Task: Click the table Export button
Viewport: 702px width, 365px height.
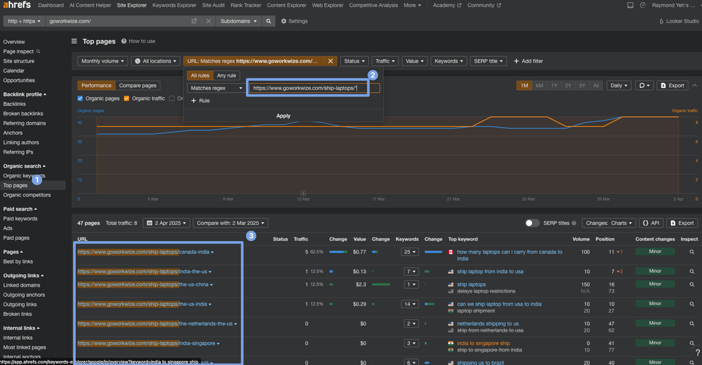Action: tap(682, 223)
